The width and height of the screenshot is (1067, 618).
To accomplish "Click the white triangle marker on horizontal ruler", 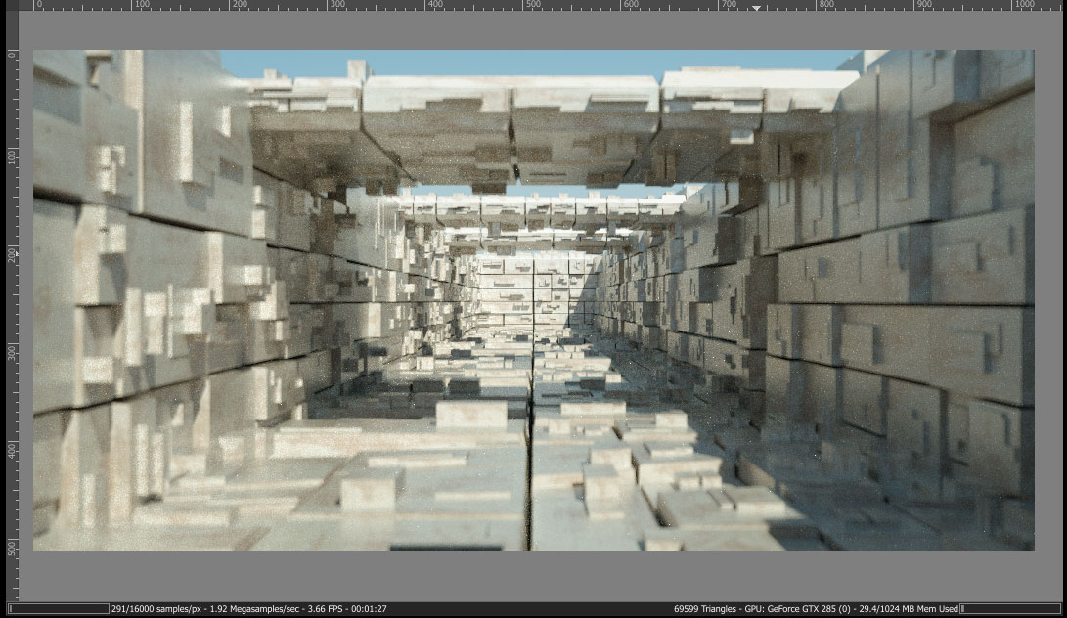I will pos(756,8).
